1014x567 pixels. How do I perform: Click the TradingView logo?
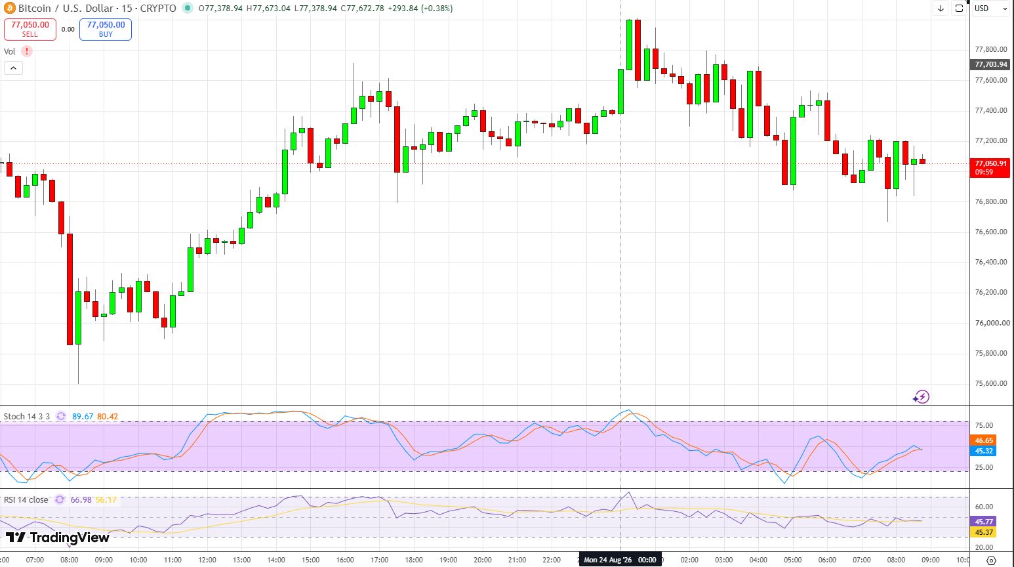click(x=58, y=537)
